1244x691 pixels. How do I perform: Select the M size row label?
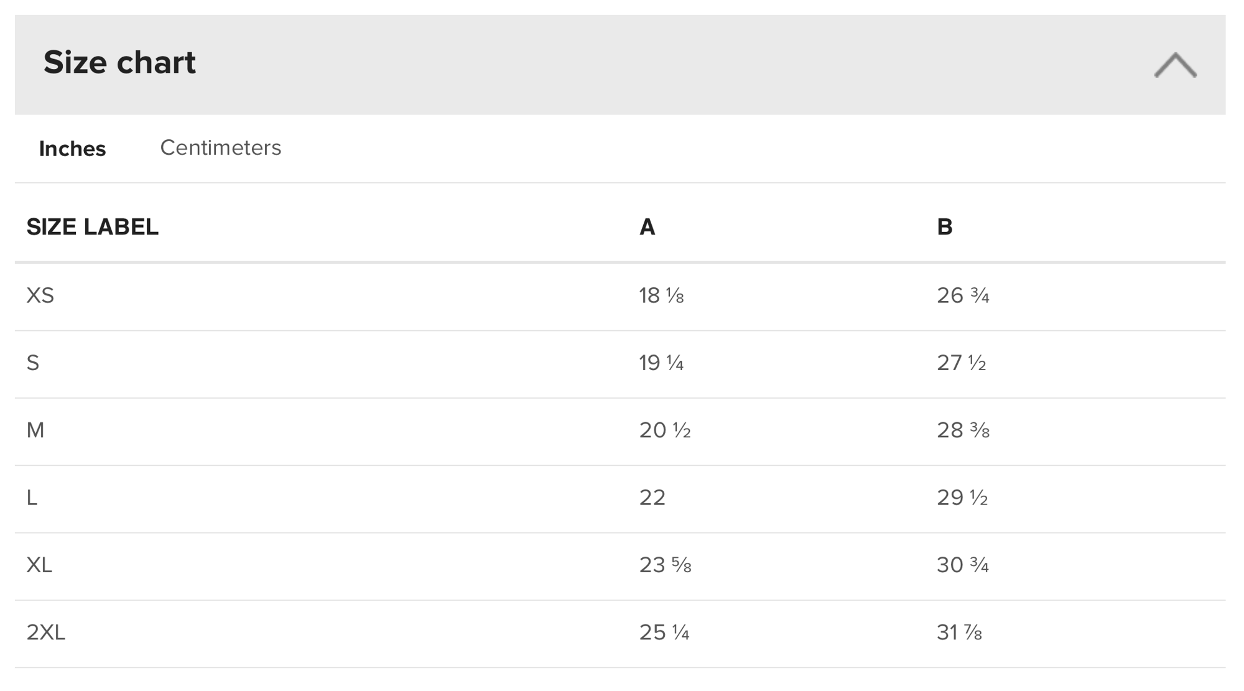[x=35, y=430]
